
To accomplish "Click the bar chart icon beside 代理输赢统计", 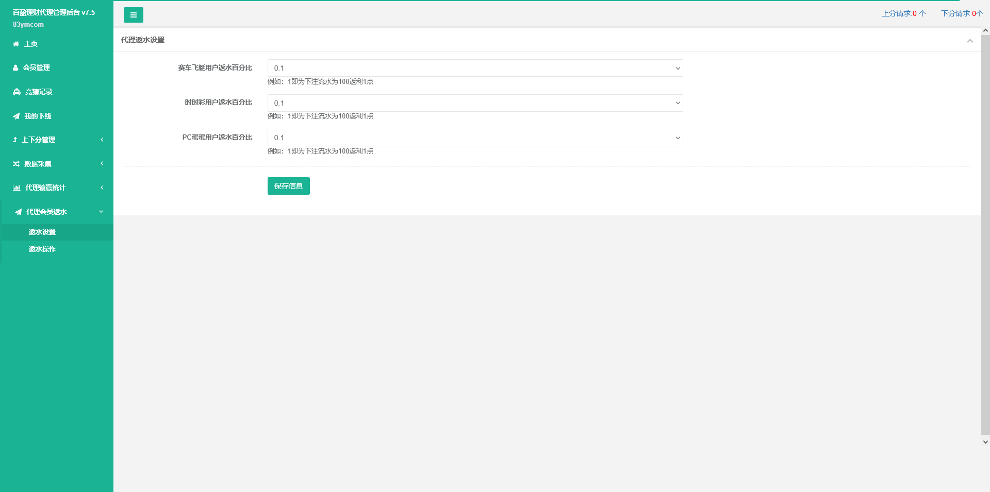I will coord(16,188).
